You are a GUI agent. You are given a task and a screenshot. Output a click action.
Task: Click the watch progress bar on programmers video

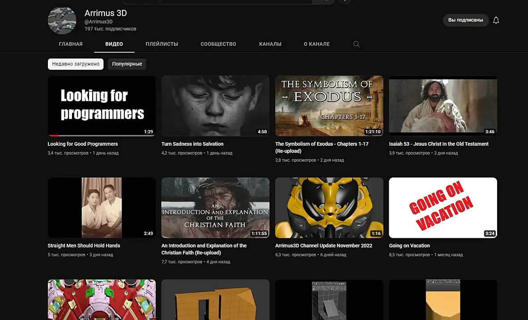[102, 135]
